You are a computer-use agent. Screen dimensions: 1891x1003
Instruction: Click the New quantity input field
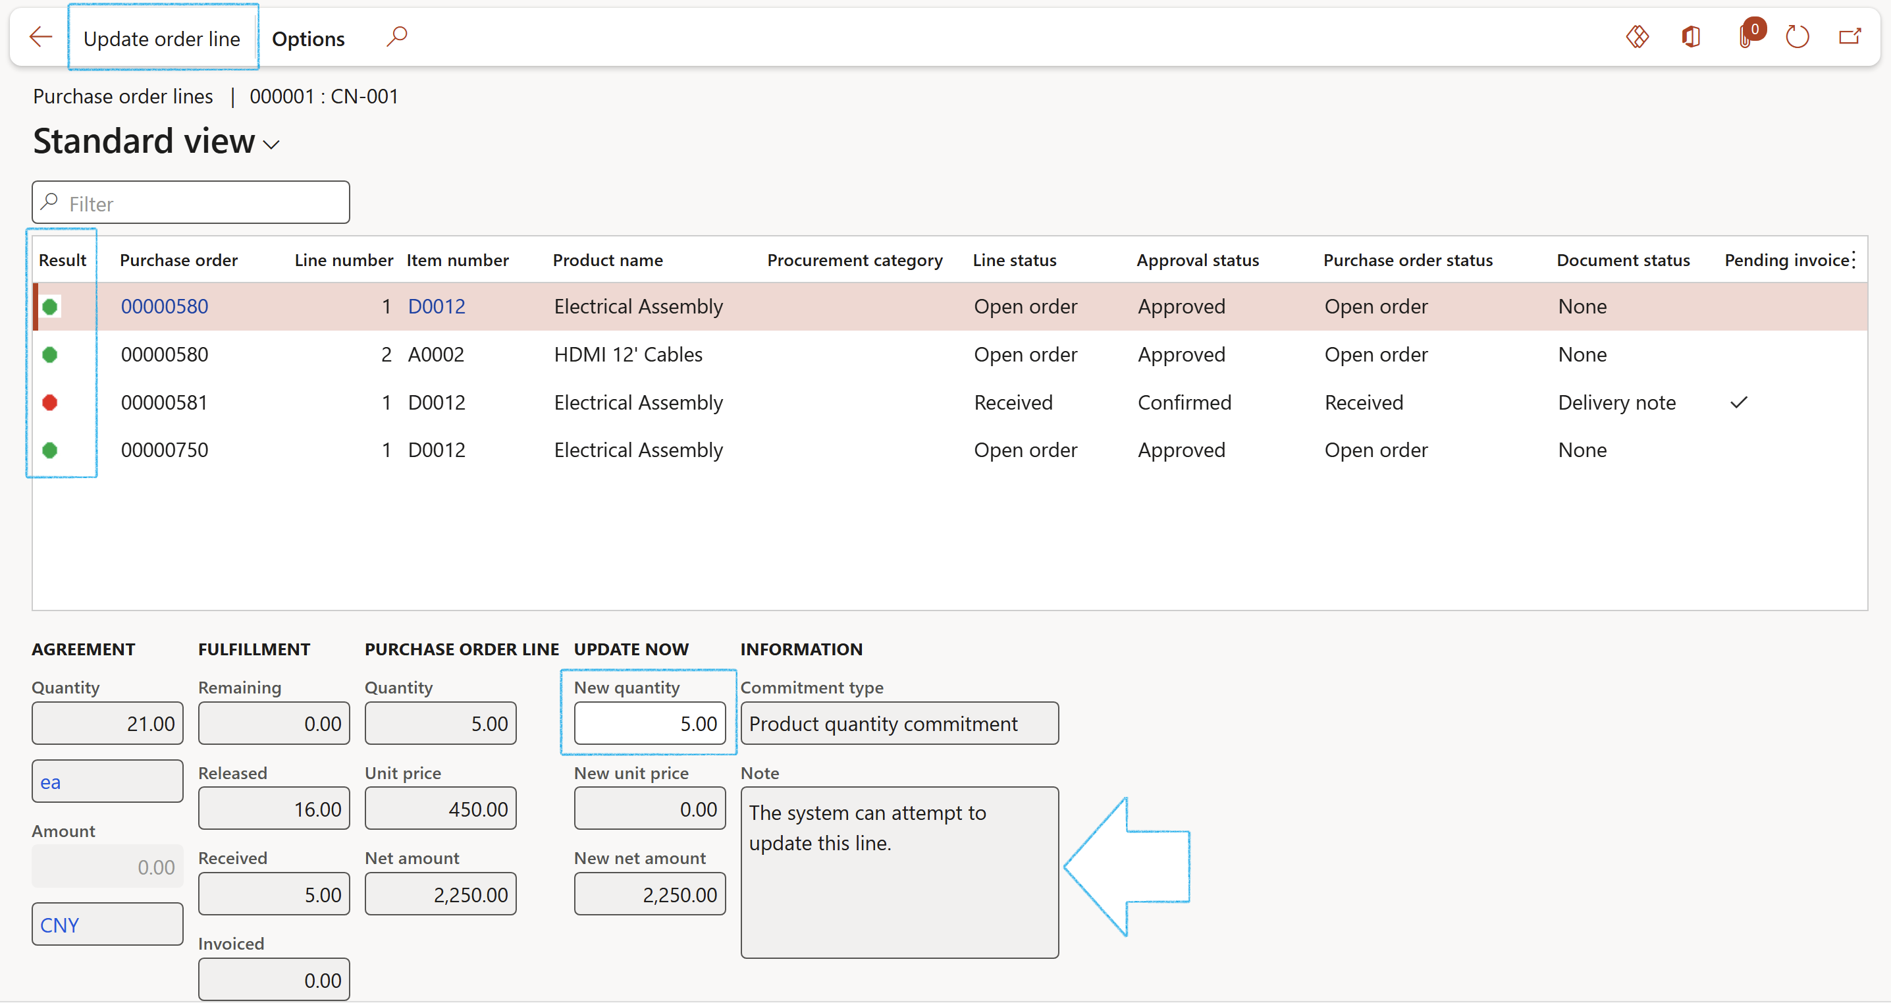click(650, 723)
